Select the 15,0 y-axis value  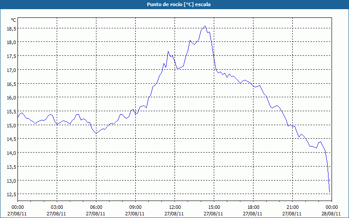coord(12,126)
